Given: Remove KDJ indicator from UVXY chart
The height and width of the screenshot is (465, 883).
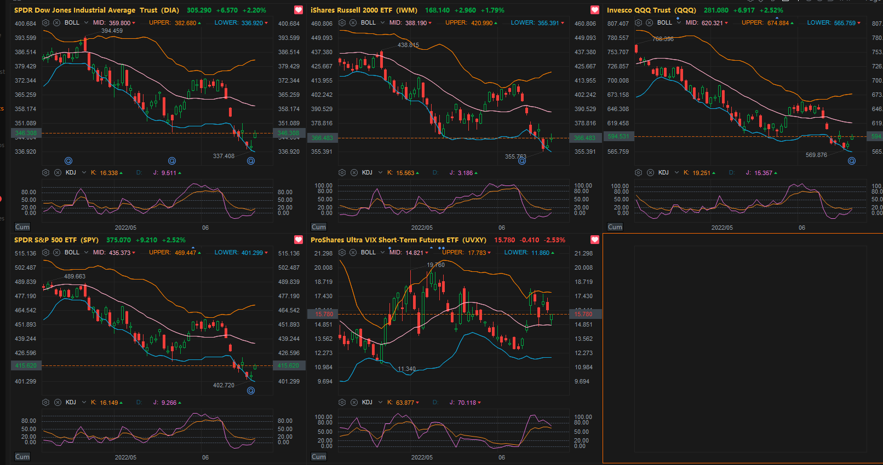Looking at the screenshot, I should point(354,403).
